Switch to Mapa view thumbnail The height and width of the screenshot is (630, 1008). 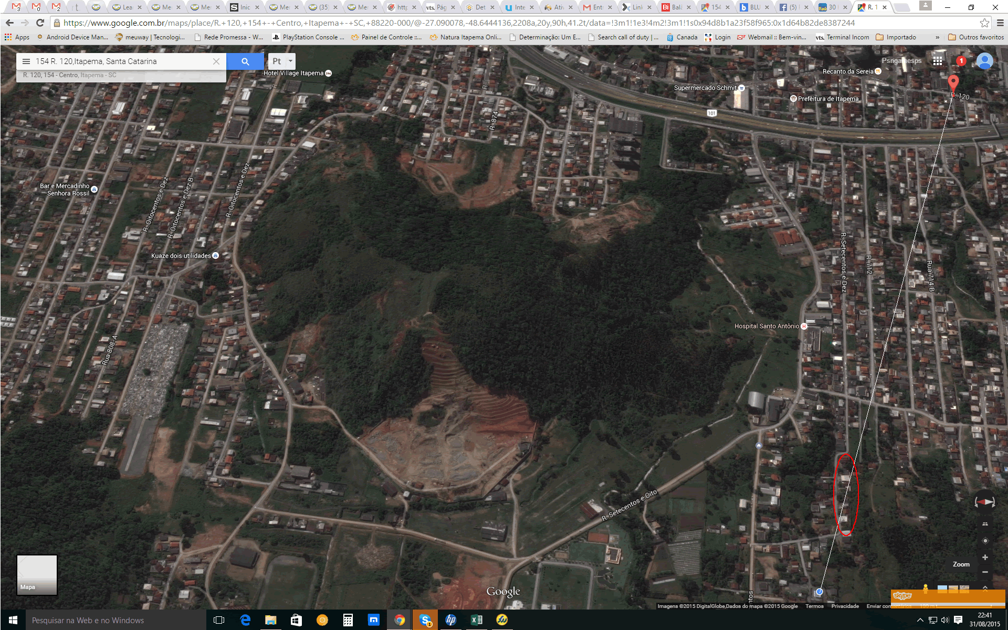click(x=37, y=575)
